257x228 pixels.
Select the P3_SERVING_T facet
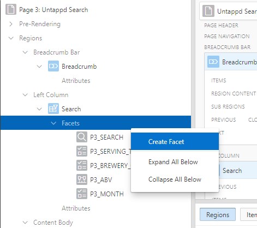(x=111, y=152)
